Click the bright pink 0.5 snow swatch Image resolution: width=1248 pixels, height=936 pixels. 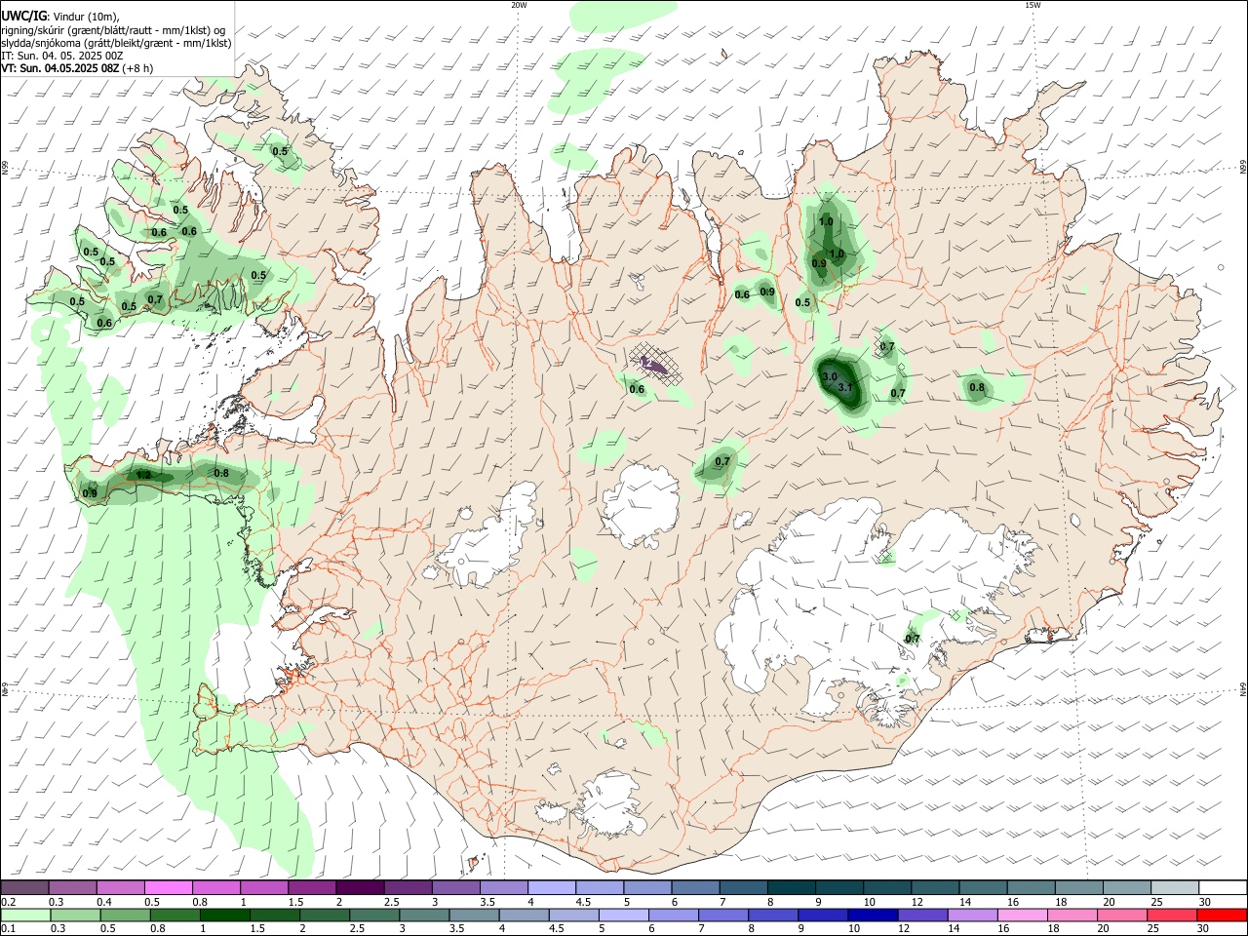(x=168, y=888)
